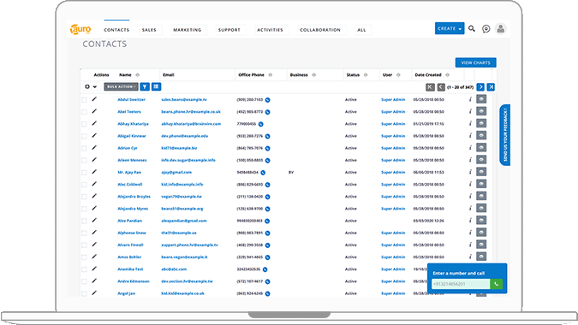
Task: Tick checkbox for Abhay Khatariya
Action: pos(85,124)
